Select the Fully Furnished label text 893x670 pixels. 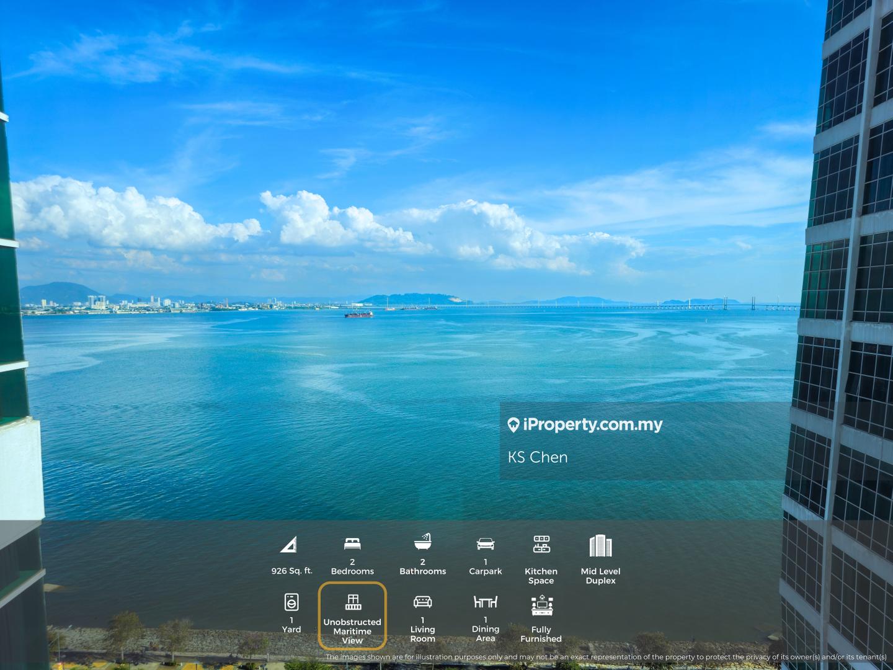(x=541, y=634)
